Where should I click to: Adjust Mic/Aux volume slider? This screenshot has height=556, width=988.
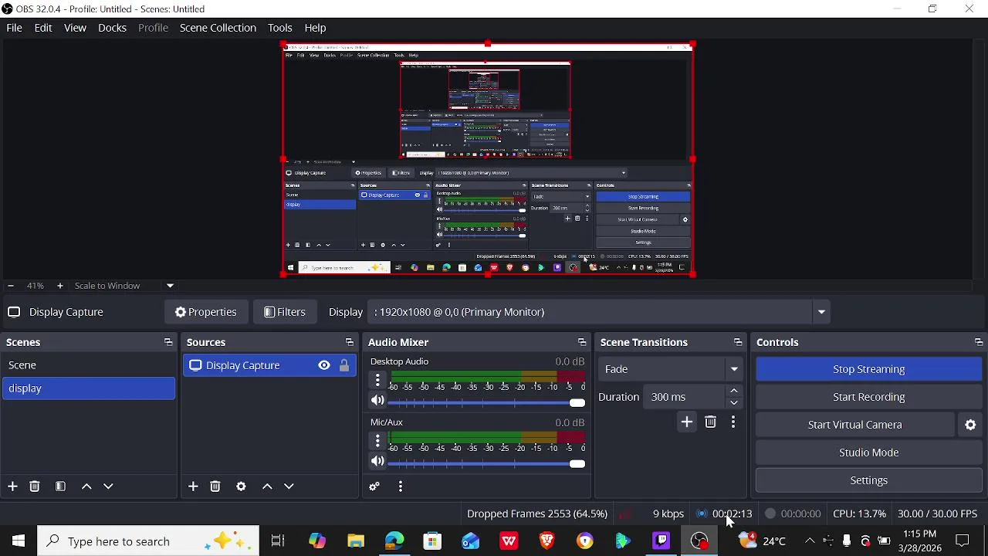487,463
